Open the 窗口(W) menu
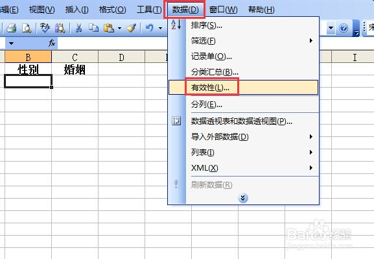This screenshot has height=259, width=374. point(223,10)
